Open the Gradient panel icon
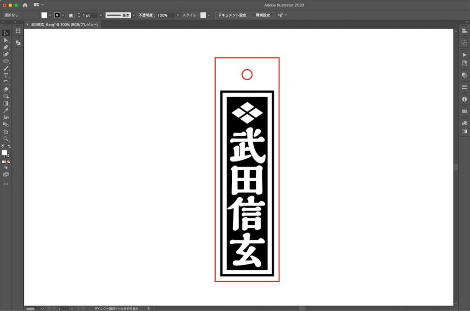The width and height of the screenshot is (470, 311). (464, 132)
